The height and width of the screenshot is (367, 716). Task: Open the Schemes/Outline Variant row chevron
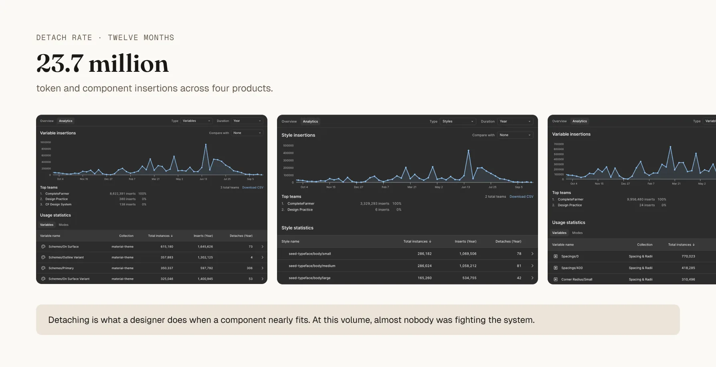point(263,258)
